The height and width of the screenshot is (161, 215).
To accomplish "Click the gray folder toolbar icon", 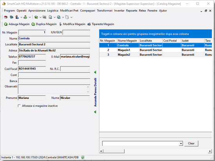I will point(45,17).
